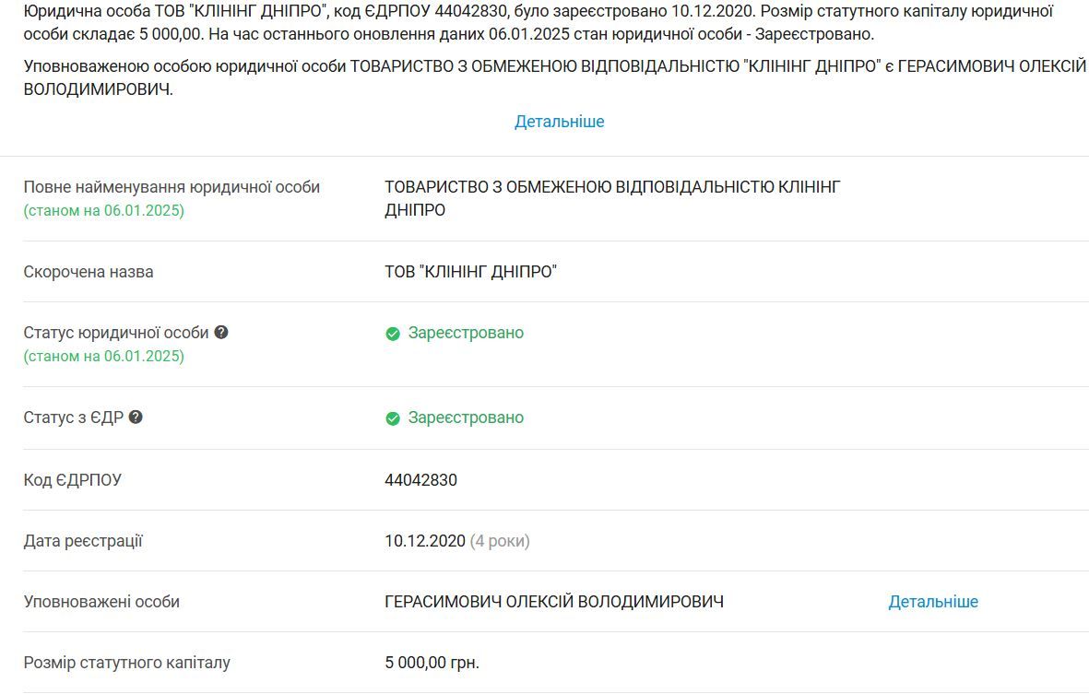Click the "Зареєстровано" status badge for legal entity

pos(466,333)
